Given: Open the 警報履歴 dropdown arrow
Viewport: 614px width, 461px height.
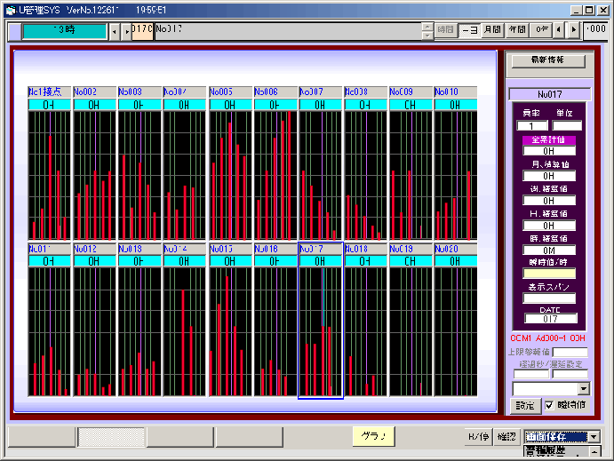Looking at the screenshot, I should point(594,451).
